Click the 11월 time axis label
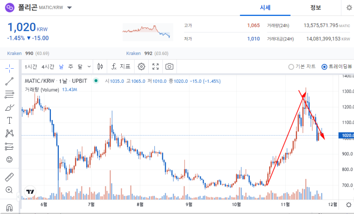The height and width of the screenshot is (214, 354). point(285,205)
